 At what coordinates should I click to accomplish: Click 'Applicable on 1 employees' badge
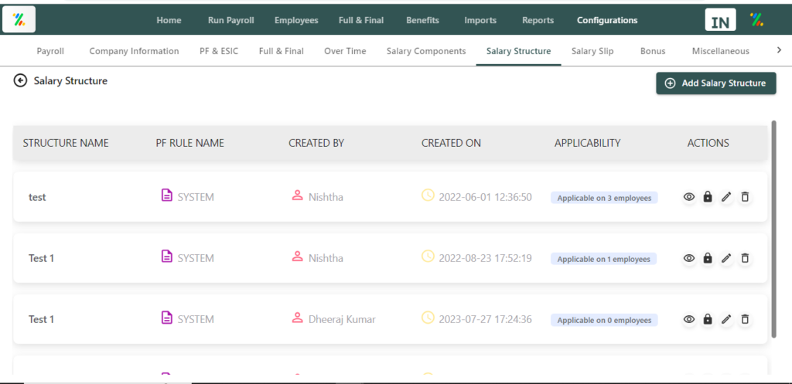(603, 259)
